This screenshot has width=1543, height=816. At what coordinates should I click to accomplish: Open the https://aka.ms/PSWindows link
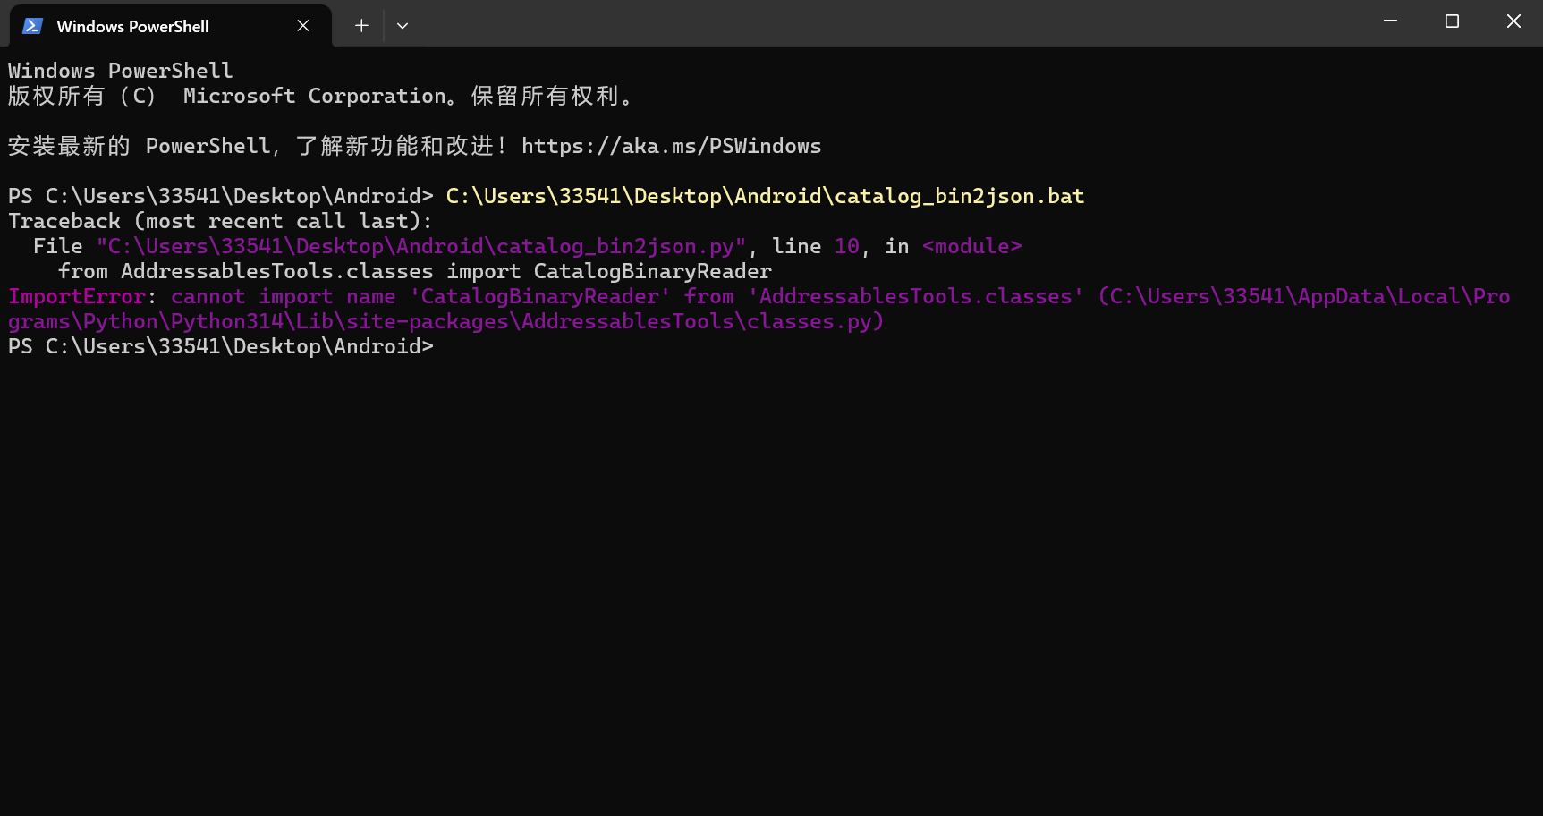(x=671, y=146)
